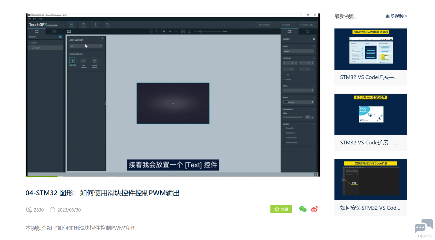
Task: Add a new screen with plus icon
Action: [x=60, y=37]
